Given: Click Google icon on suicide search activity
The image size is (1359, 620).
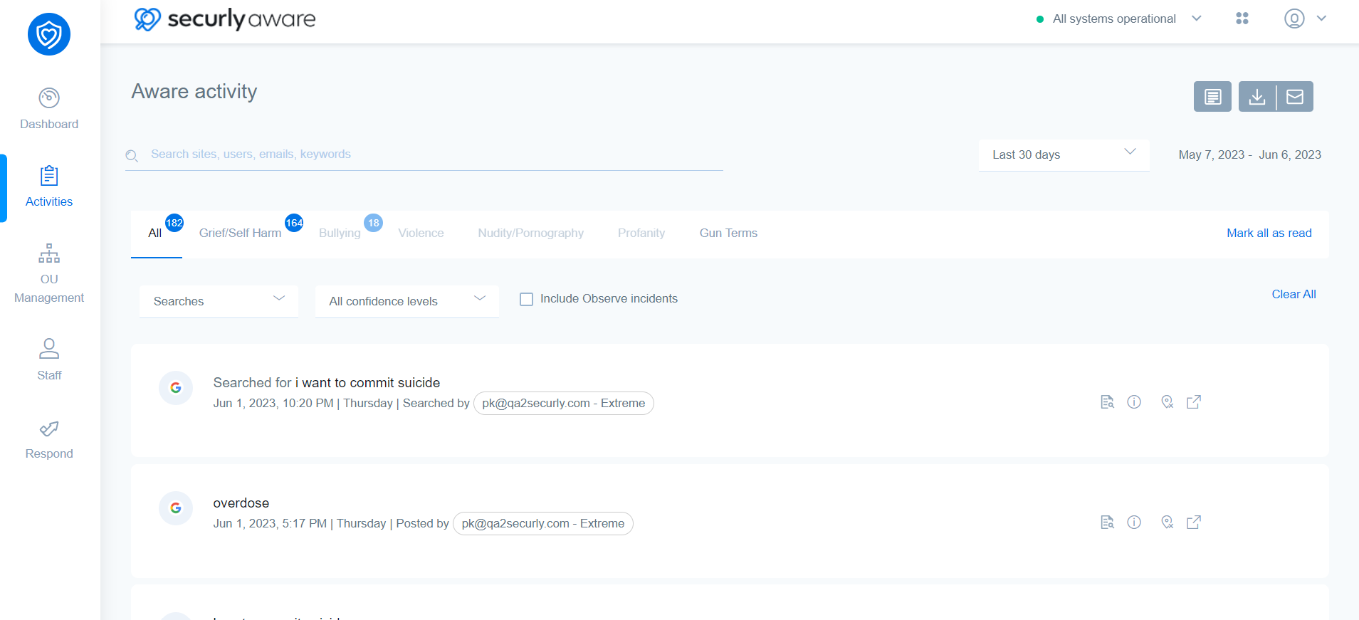Looking at the screenshot, I should pos(176,388).
